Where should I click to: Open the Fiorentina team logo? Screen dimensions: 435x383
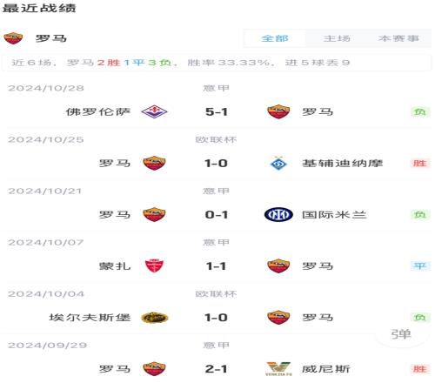coord(154,111)
